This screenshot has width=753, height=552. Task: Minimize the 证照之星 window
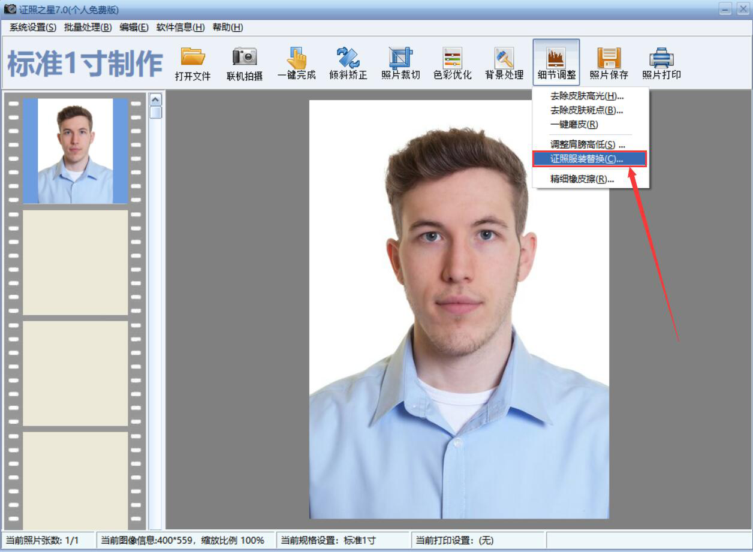tap(726, 9)
